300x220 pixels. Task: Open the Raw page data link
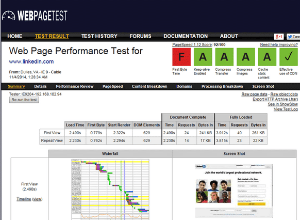[254, 94]
